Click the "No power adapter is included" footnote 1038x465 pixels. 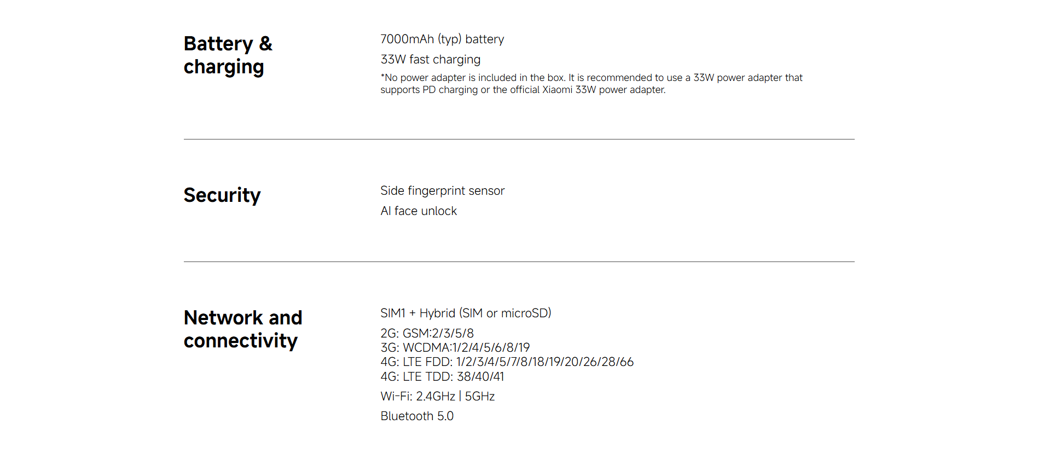click(473, 78)
